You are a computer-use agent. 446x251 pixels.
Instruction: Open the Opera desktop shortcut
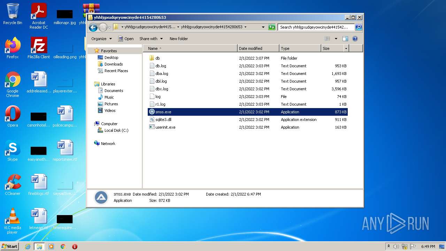click(13, 116)
